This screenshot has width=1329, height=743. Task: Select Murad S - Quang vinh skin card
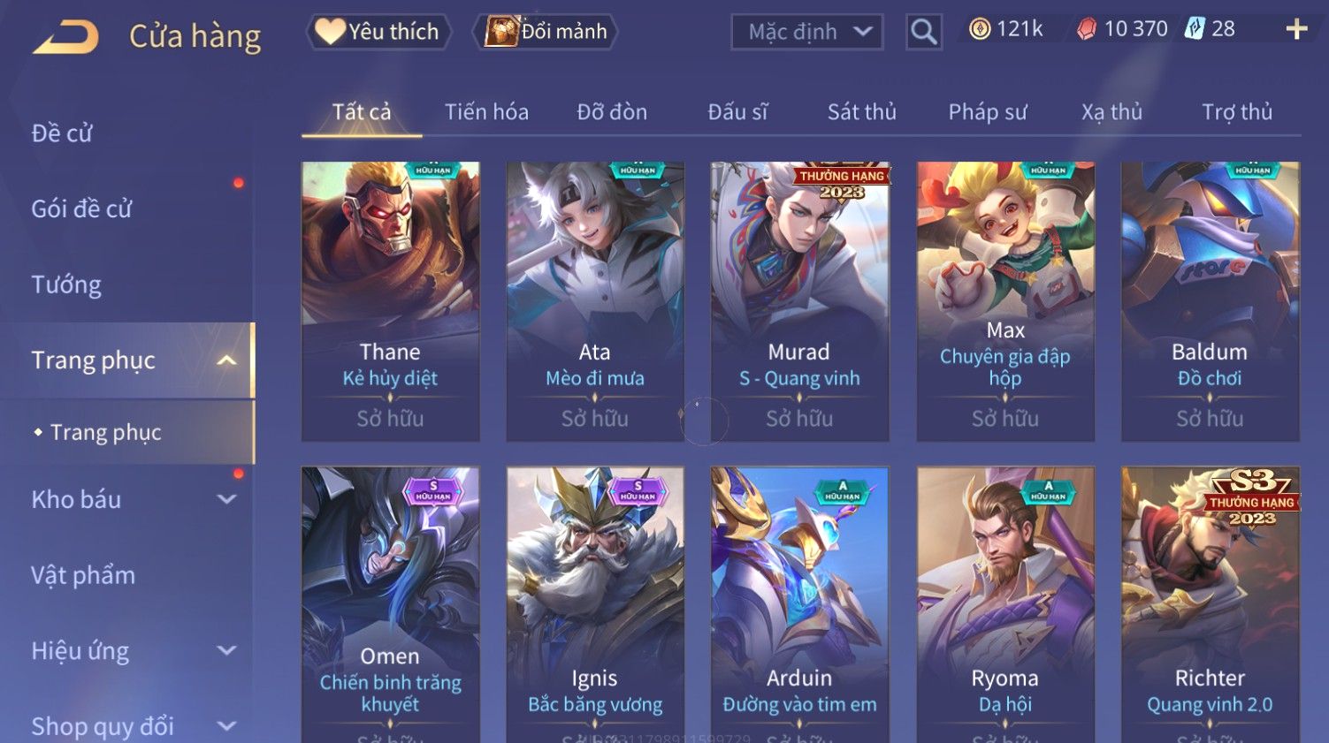pos(799,301)
